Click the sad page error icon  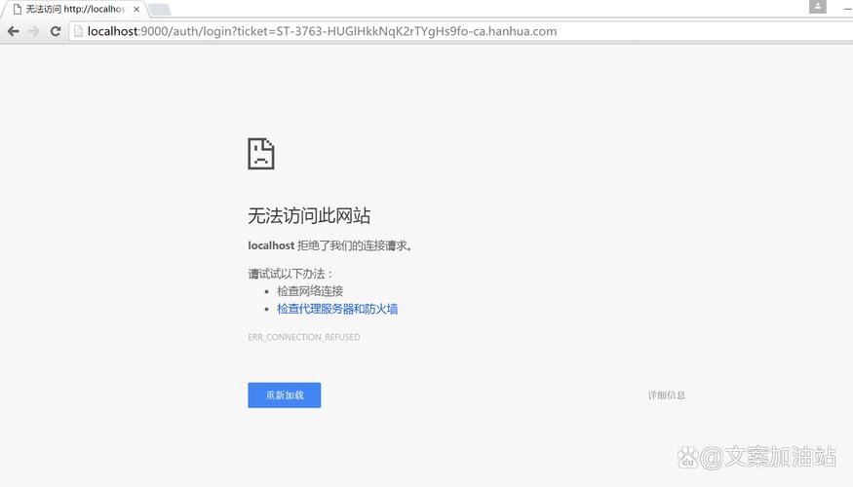point(261,154)
